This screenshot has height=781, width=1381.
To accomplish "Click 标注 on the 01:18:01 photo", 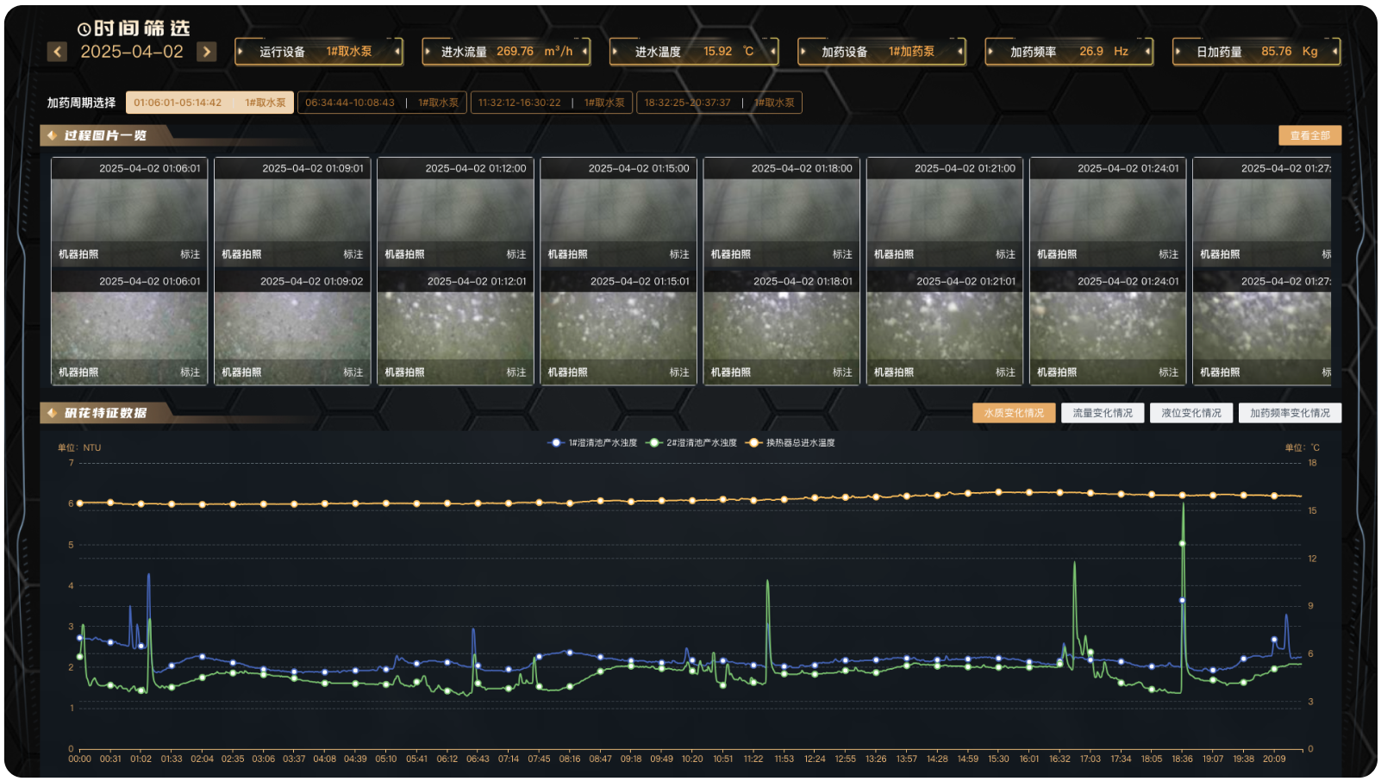I will point(842,372).
